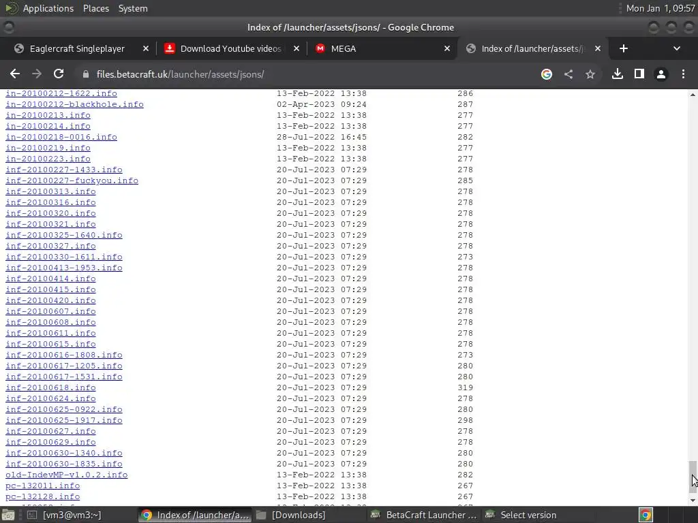The height and width of the screenshot is (523, 698).
Task: Switch to BetaCraft Launcher in taskbar
Action: click(424, 515)
